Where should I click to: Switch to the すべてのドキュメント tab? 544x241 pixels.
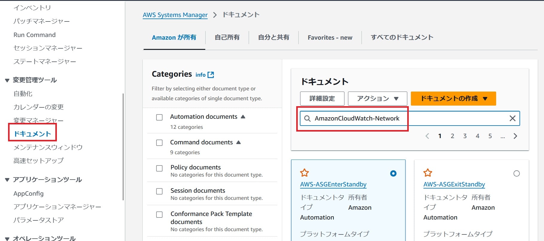click(402, 38)
